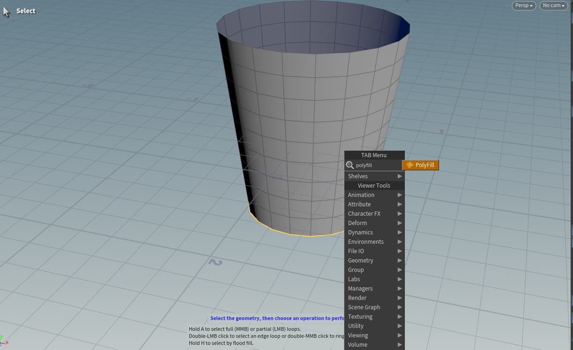Viewport: 573px width, 350px height.
Task: Click the magnifying glass search icon
Action: click(350, 165)
